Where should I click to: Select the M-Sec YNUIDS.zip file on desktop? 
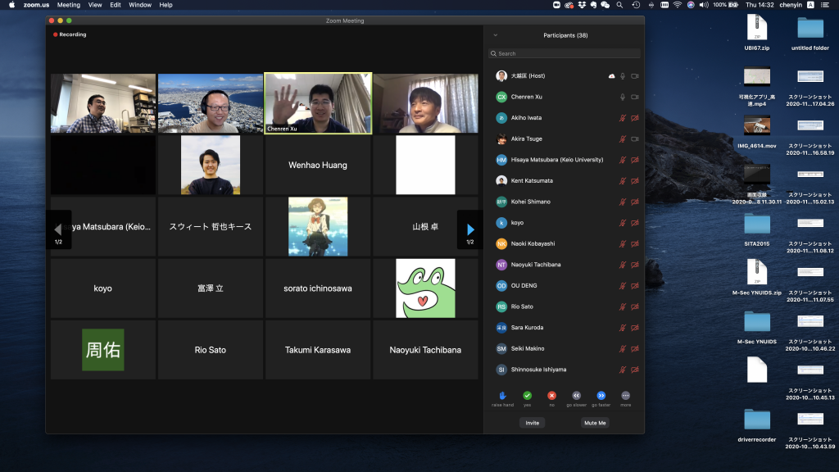coord(756,277)
